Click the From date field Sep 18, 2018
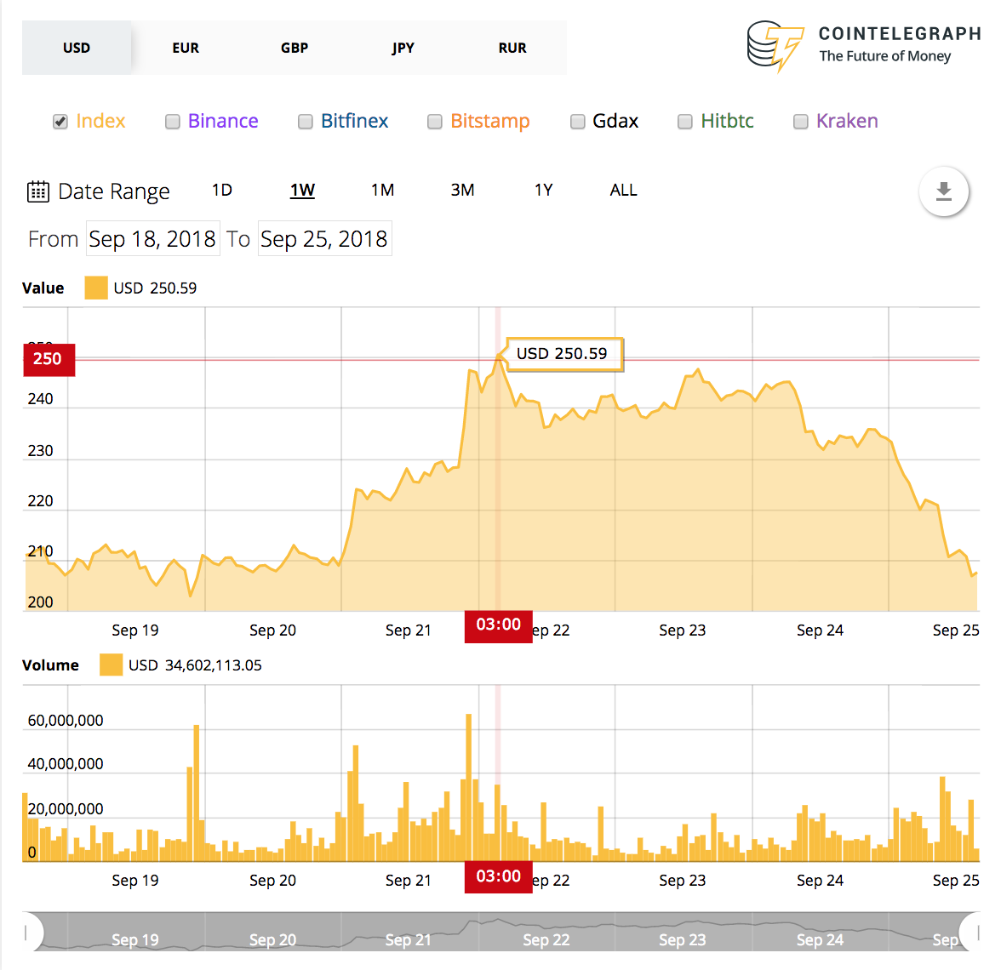Viewport: 1001px width, 970px height. (153, 238)
